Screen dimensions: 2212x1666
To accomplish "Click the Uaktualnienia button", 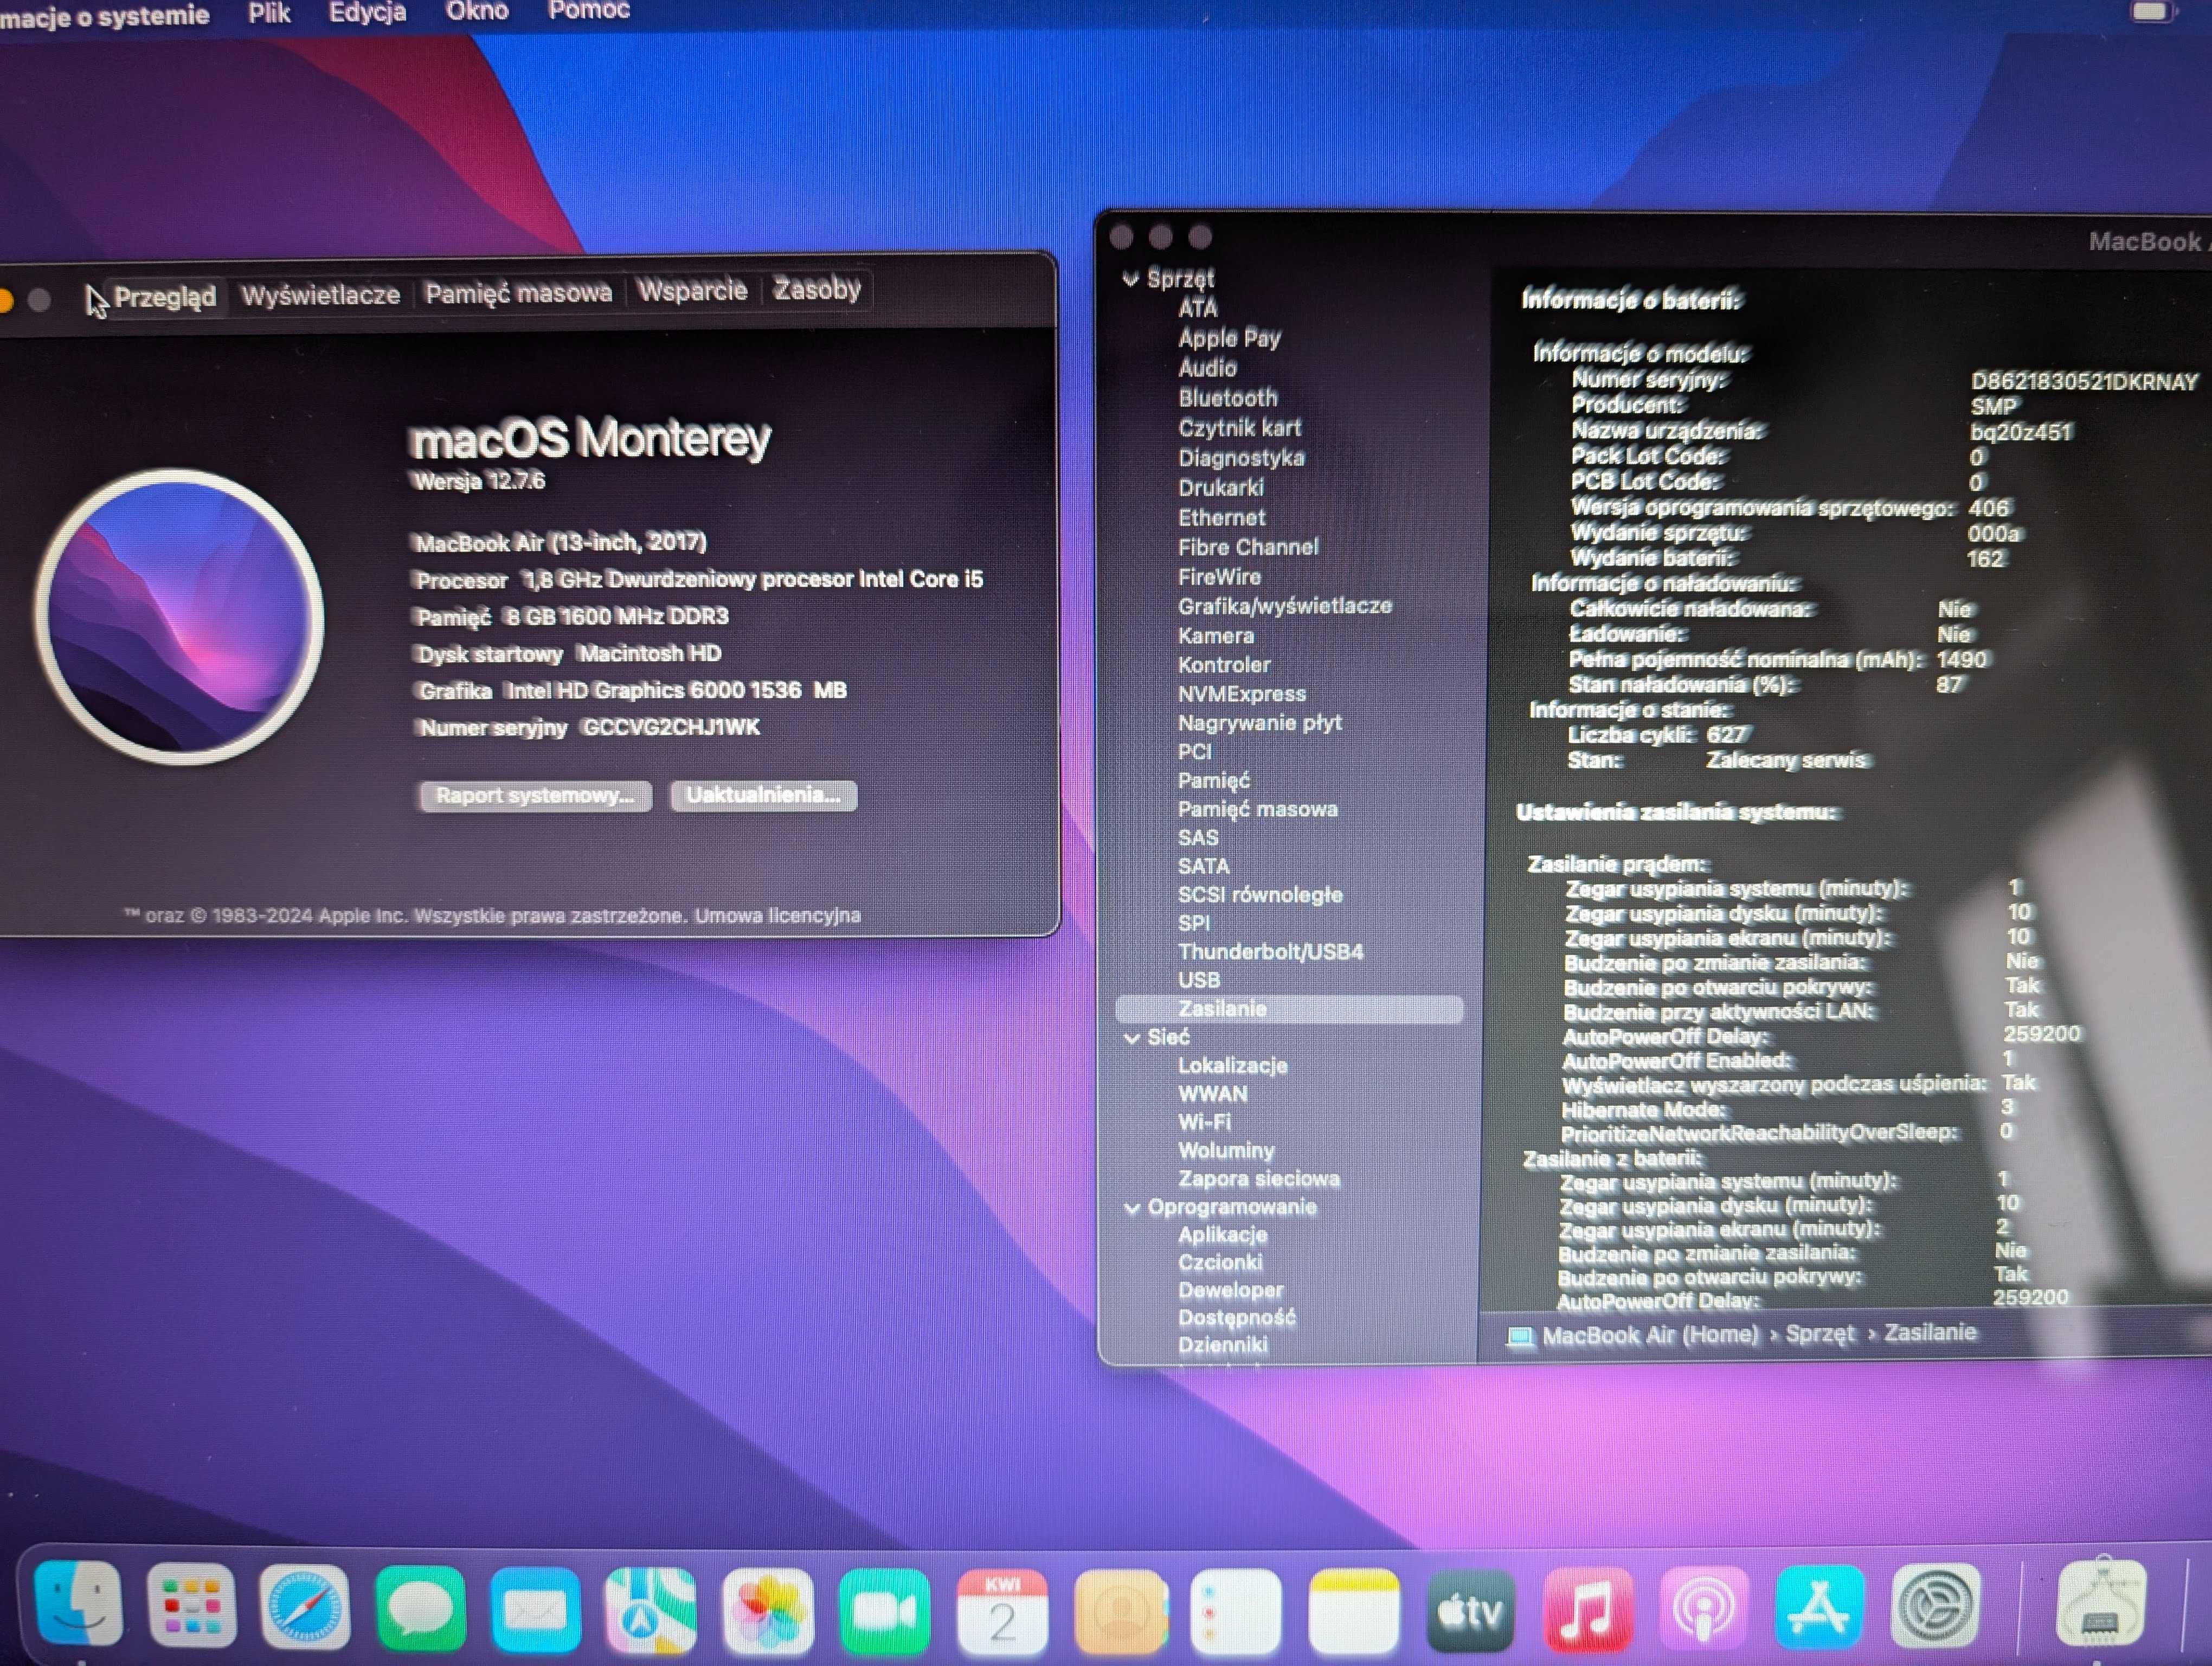I will click(763, 795).
